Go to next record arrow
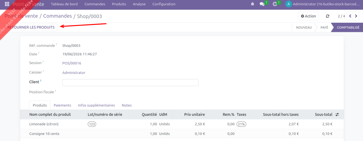The width and height of the screenshot is (363, 141). [x=356, y=16]
